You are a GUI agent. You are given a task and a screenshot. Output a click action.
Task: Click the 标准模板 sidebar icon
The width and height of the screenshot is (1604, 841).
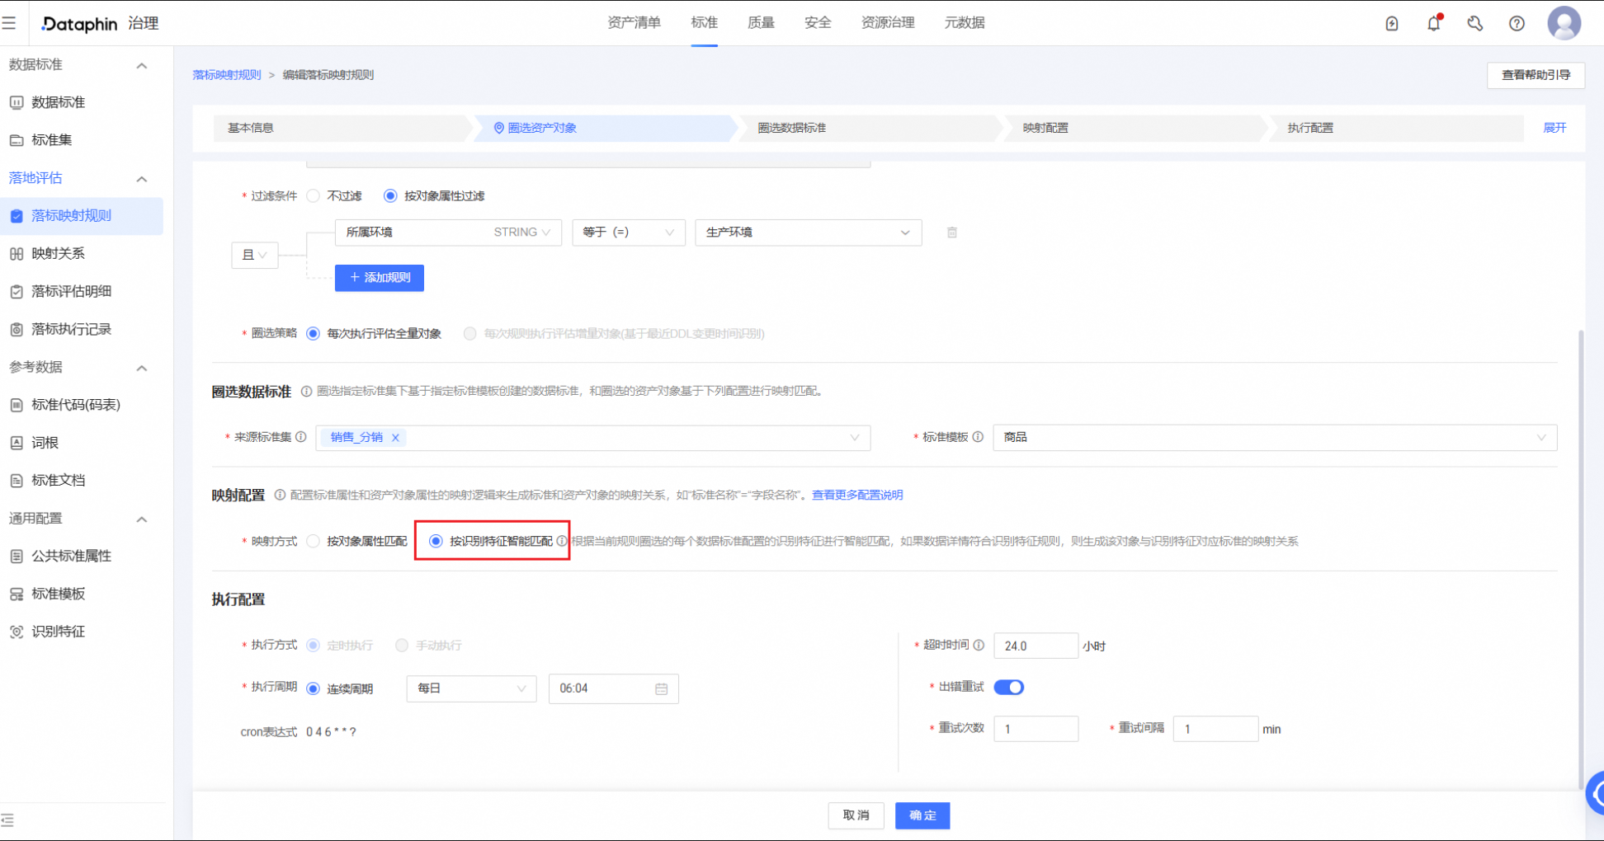[x=17, y=594]
